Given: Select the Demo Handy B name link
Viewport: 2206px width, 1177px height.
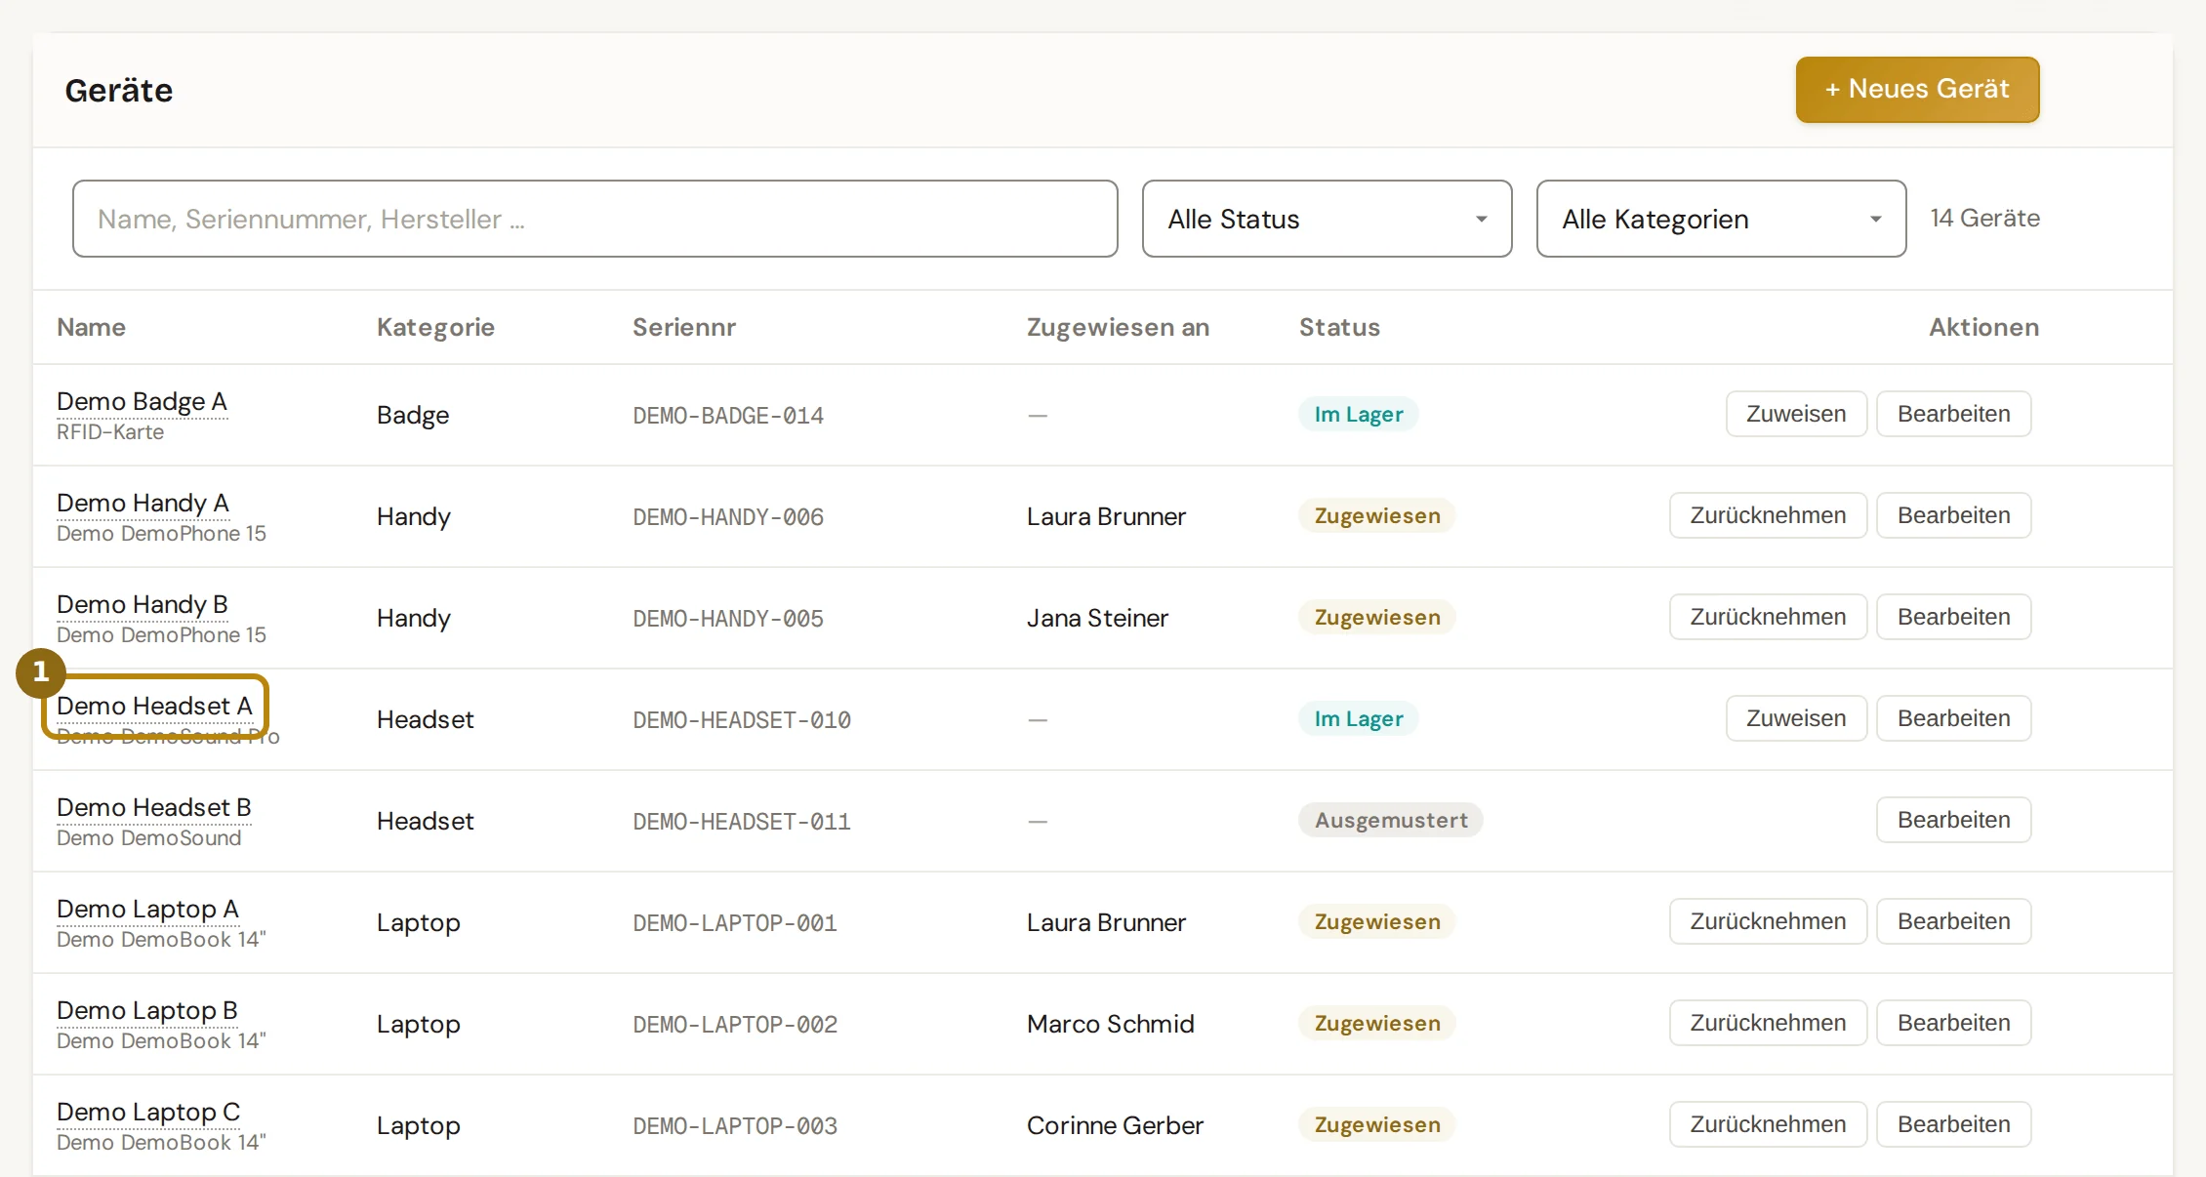Looking at the screenshot, I should coord(143,604).
